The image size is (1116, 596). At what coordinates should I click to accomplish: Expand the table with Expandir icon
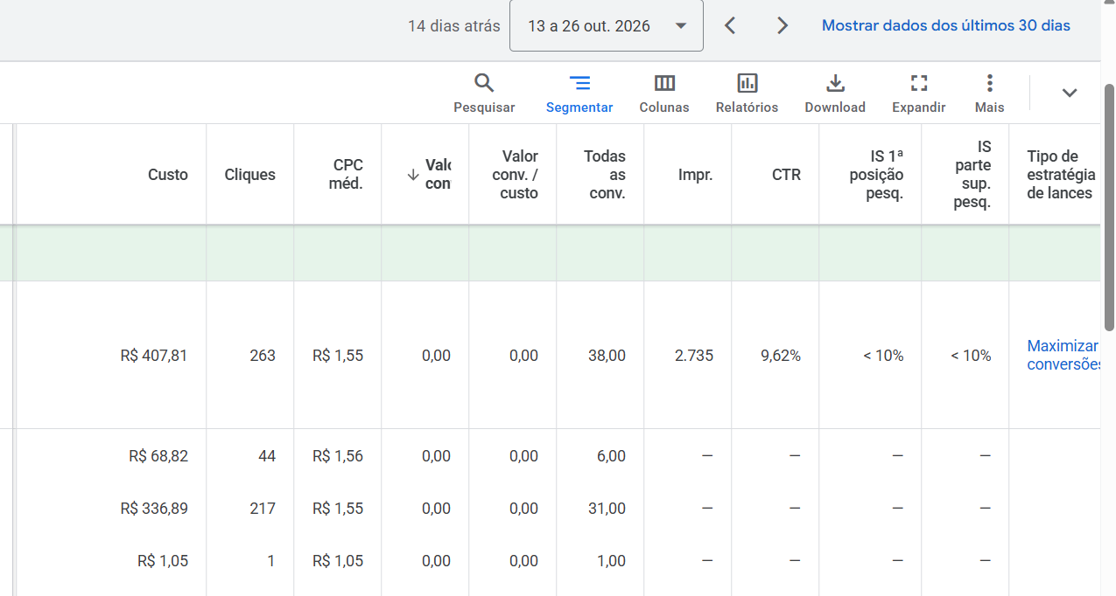tap(919, 94)
